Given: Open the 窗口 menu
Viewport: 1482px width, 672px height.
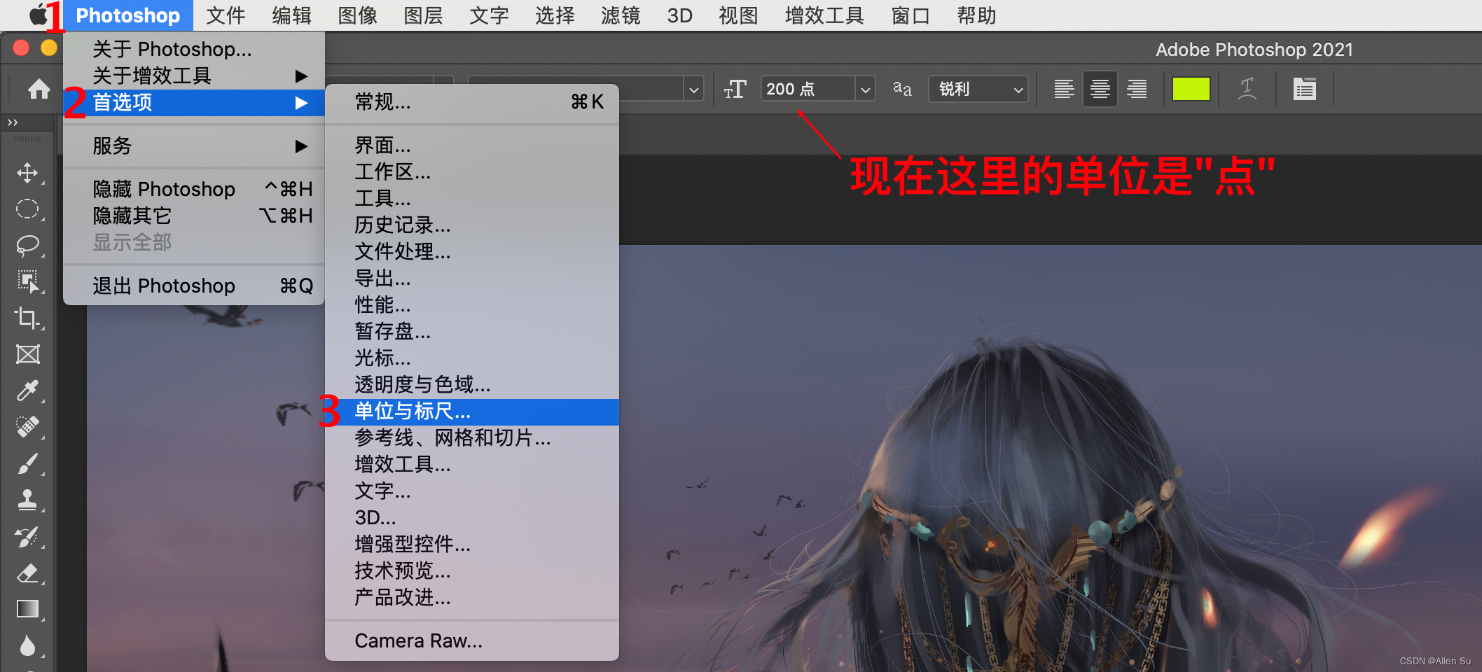Looking at the screenshot, I should pos(911,15).
